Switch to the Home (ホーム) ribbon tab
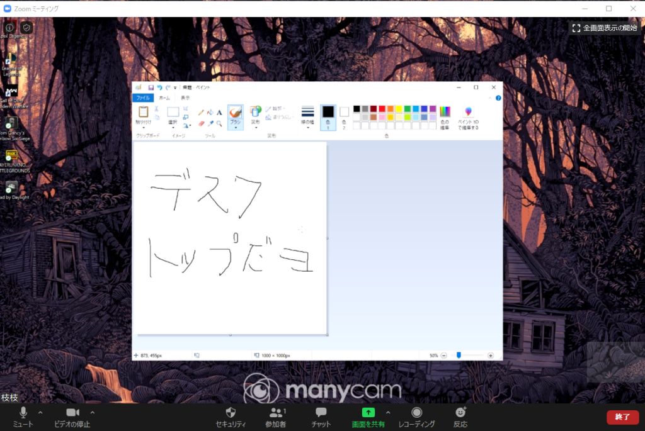This screenshot has height=431, width=645. click(x=164, y=98)
